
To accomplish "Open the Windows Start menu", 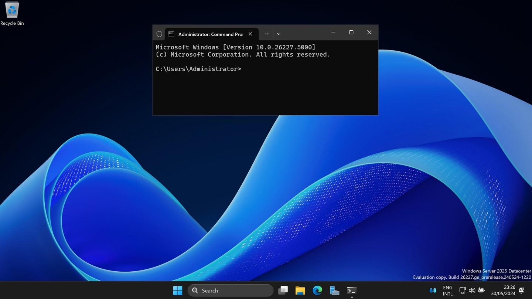I will [178, 290].
